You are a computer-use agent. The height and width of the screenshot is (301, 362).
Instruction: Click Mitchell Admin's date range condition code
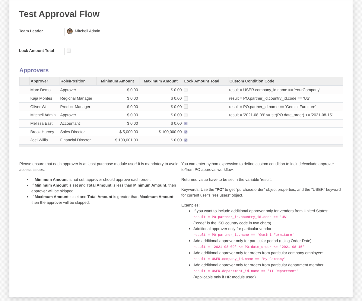281,115
